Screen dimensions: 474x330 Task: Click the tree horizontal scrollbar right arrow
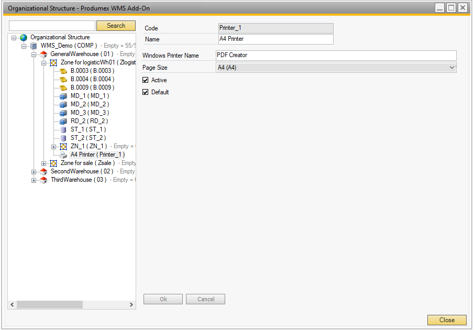[x=131, y=304]
